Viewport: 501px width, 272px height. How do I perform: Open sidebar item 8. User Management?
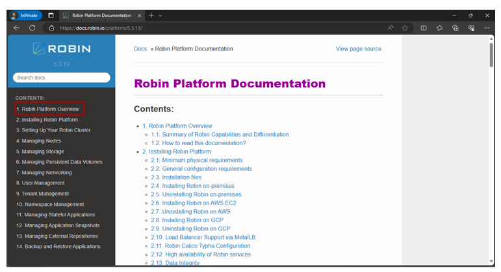(x=40, y=183)
